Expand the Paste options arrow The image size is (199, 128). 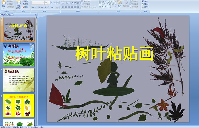coord(4,8)
